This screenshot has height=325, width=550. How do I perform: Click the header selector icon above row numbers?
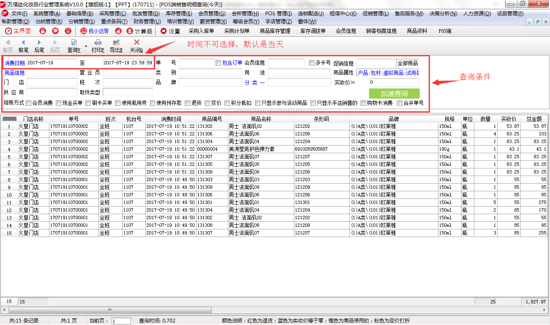coord(9,118)
